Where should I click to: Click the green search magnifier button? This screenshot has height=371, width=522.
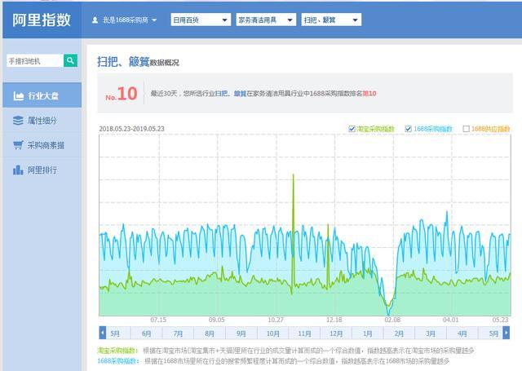(70, 60)
